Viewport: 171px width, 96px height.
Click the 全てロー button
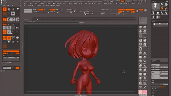click(x=155, y=67)
